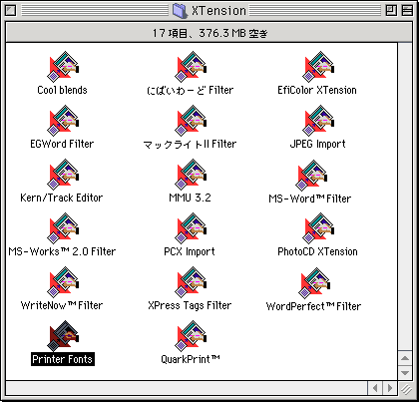This screenshot has width=419, height=402.
Task: Click the 'Printer Fonts' highlighted label
Action: (x=63, y=359)
